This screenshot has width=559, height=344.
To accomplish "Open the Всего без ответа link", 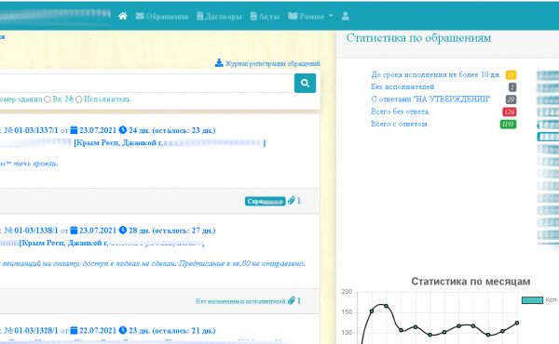I will point(400,112).
